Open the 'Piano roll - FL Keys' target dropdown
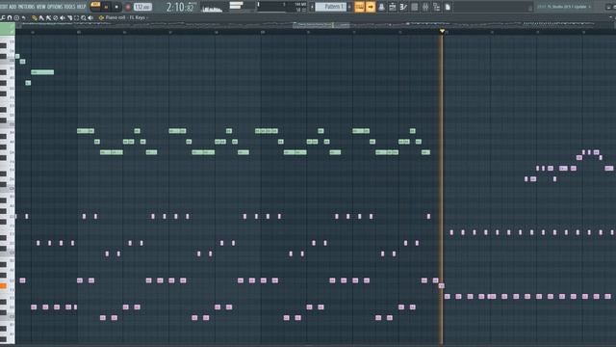This screenshot has width=616, height=347. pos(126,17)
